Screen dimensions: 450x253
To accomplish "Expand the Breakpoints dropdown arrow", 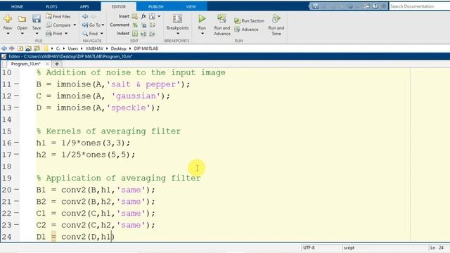I will [178, 34].
